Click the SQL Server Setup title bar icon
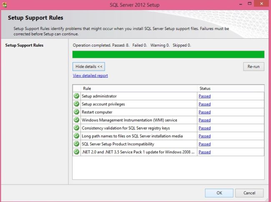Viewport: 271px width, 202px height. (5, 5)
